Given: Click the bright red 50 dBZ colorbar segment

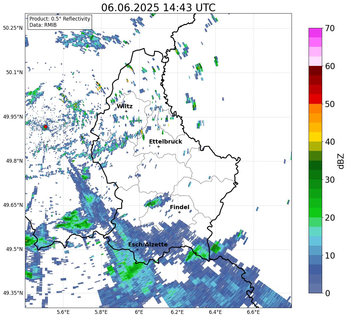Looking at the screenshot, I should point(315,99).
